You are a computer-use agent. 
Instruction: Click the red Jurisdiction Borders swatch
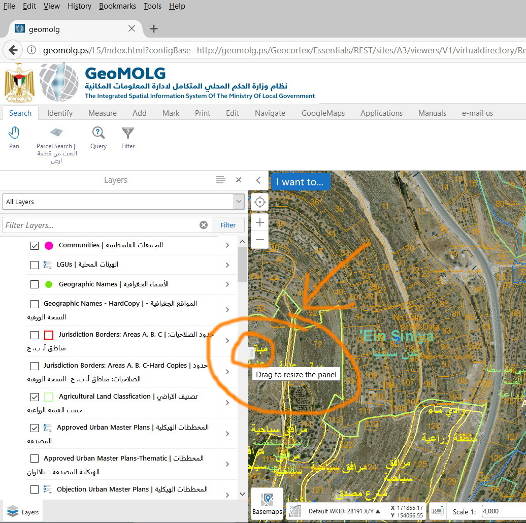49,335
